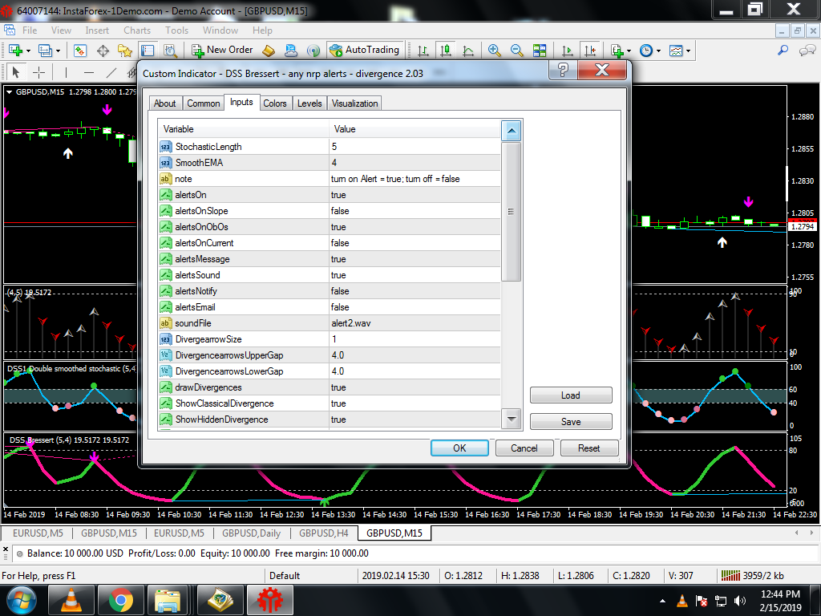Toggle AutoTrading in the toolbar
Image resolution: width=821 pixels, height=616 pixels.
[x=364, y=50]
